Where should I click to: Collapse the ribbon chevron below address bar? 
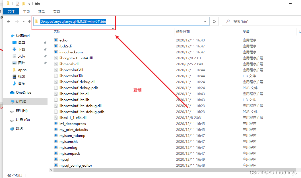click(113, 28)
